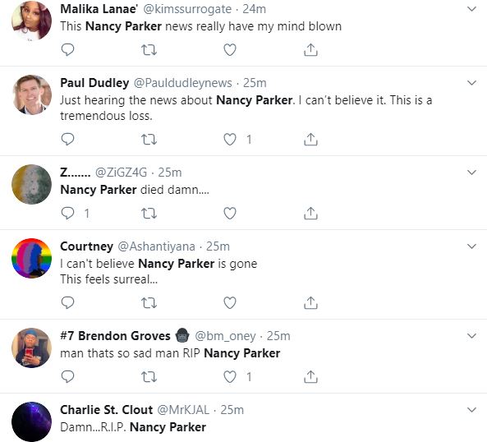Image resolution: width=487 pixels, height=442 pixels.
Task: Open replies on @ZiGZ4G tweet
Action: [x=67, y=214]
